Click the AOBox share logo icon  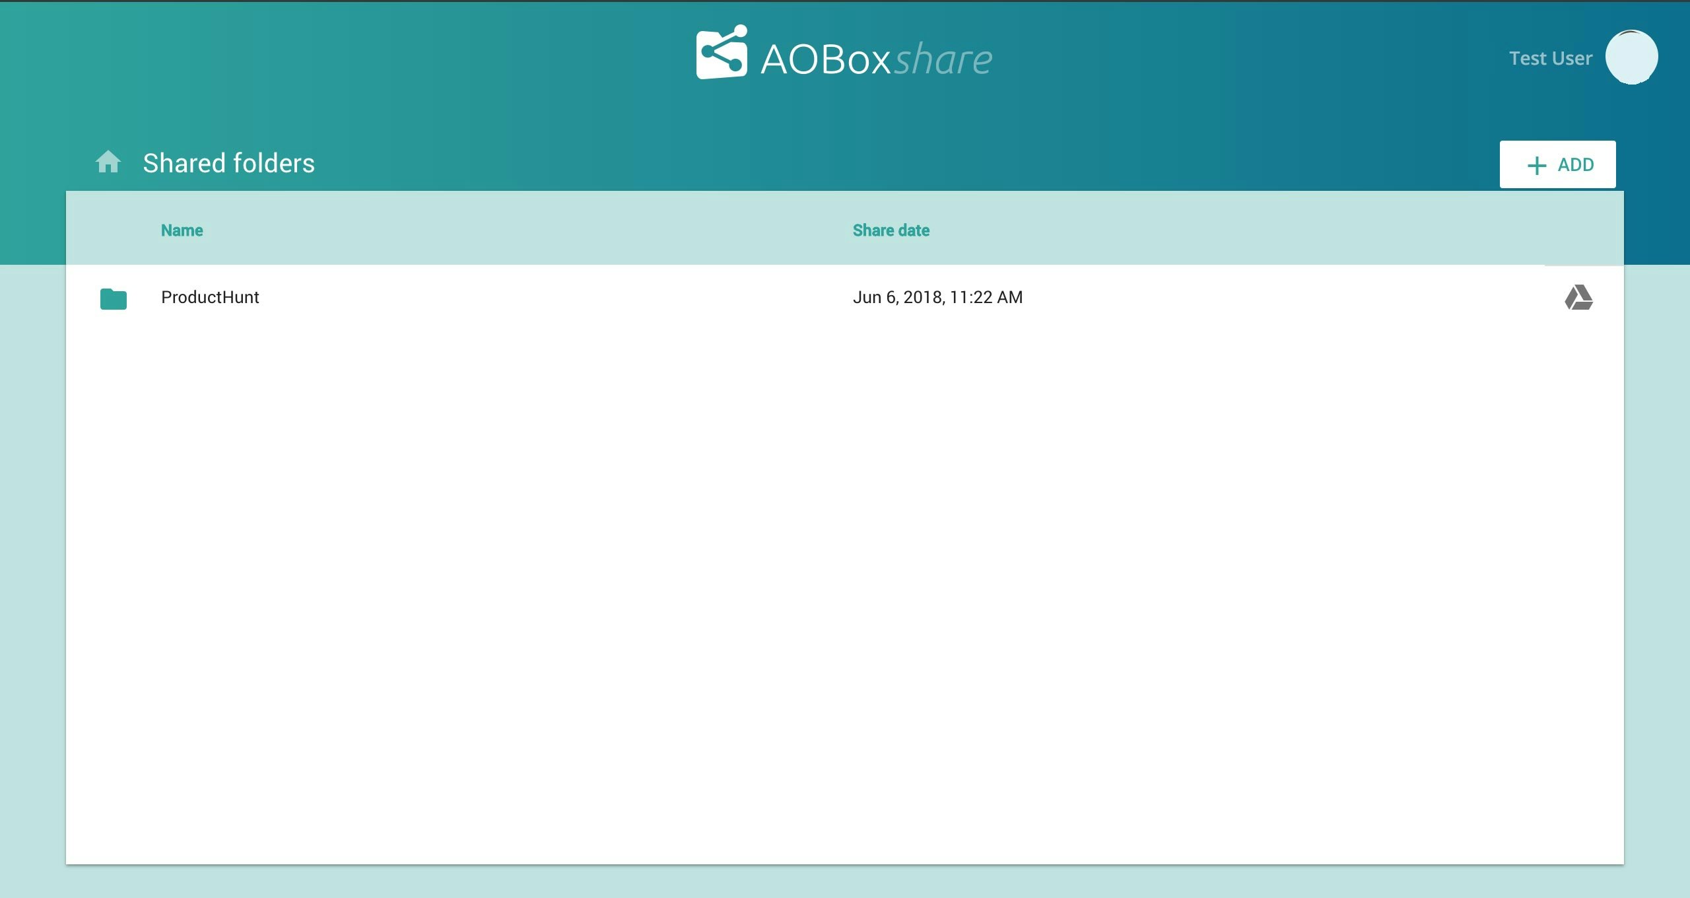point(722,53)
